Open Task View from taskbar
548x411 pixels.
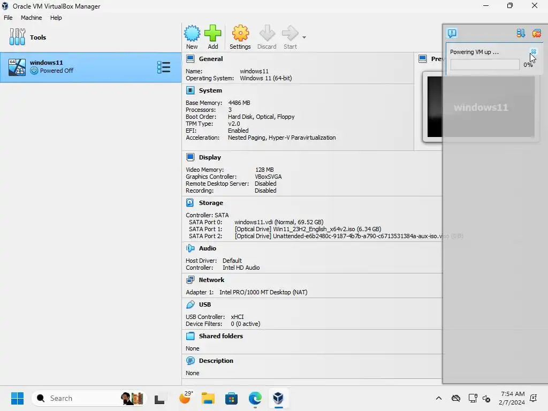159,398
